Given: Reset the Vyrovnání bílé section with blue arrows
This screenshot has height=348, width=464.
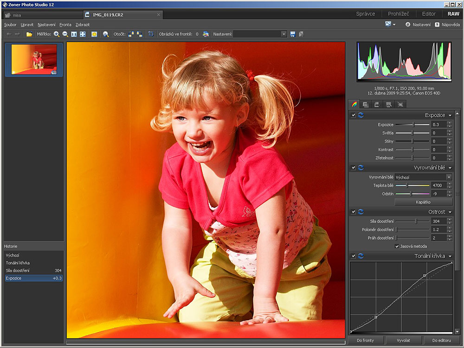Looking at the screenshot, I should point(361,167).
